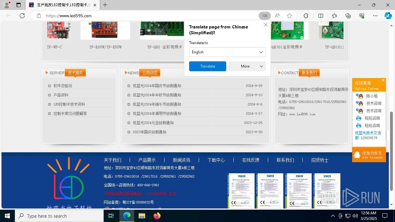Open 炫蓝光2024年端午节放假通知 news item
Screen dimensions: 395x222
[x=157, y=104]
